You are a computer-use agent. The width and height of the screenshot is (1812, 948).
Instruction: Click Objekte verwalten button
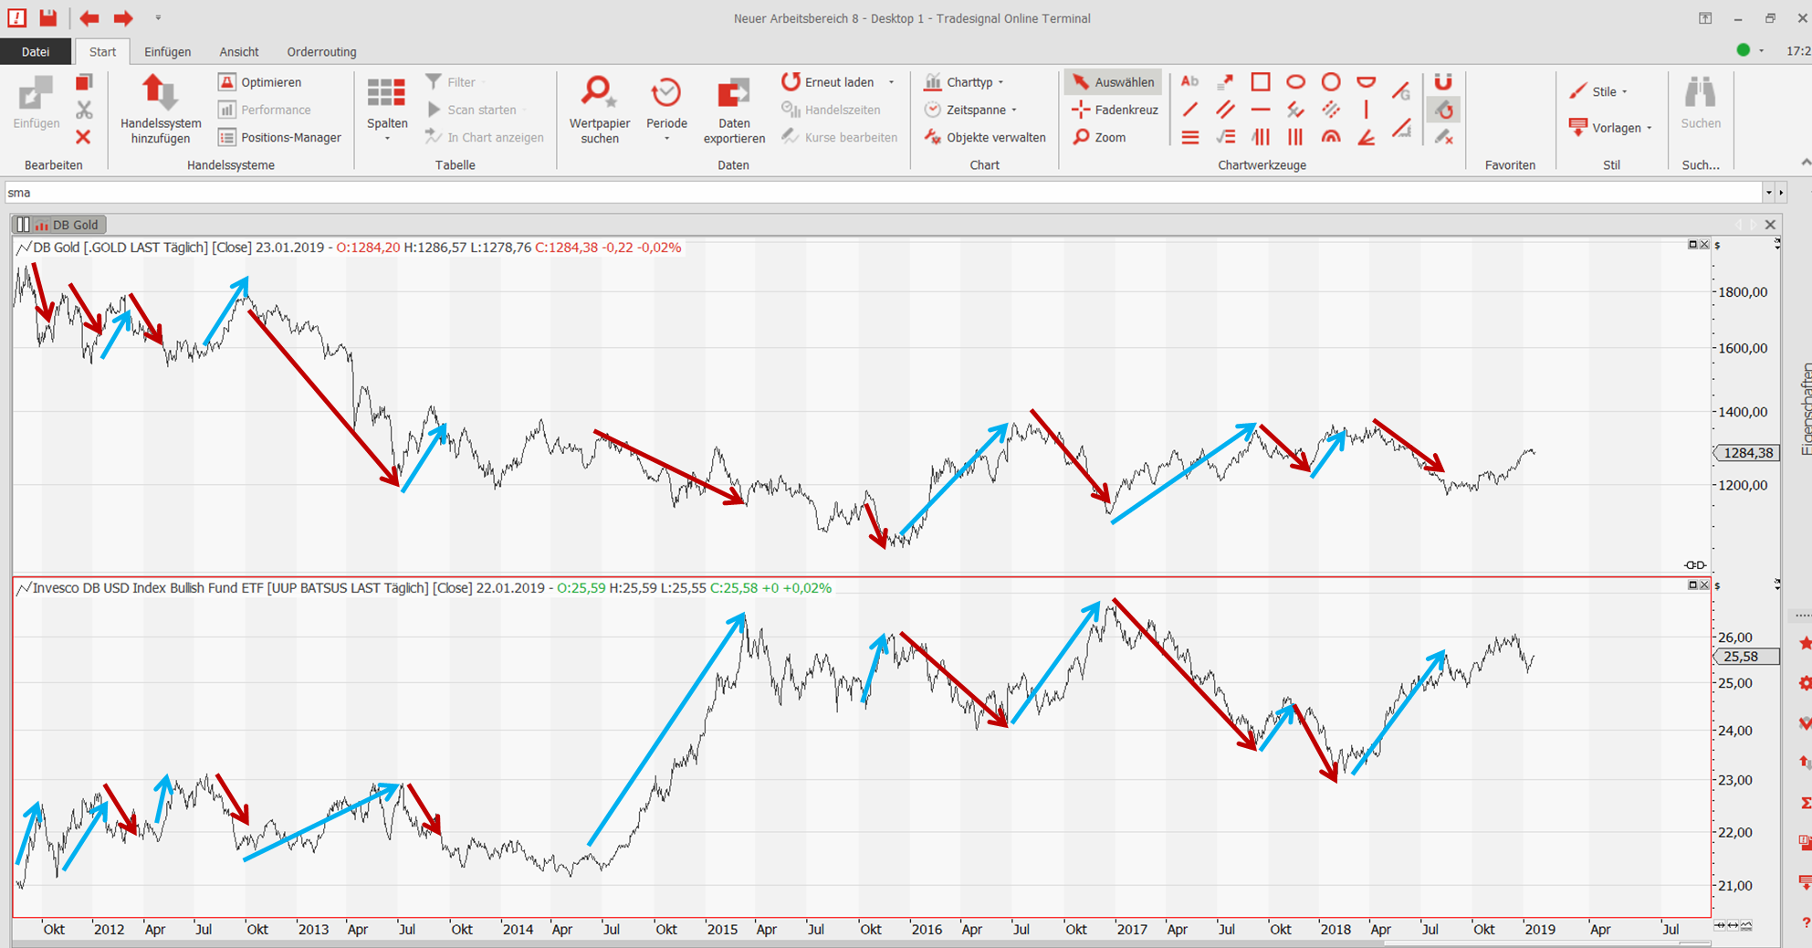985,137
